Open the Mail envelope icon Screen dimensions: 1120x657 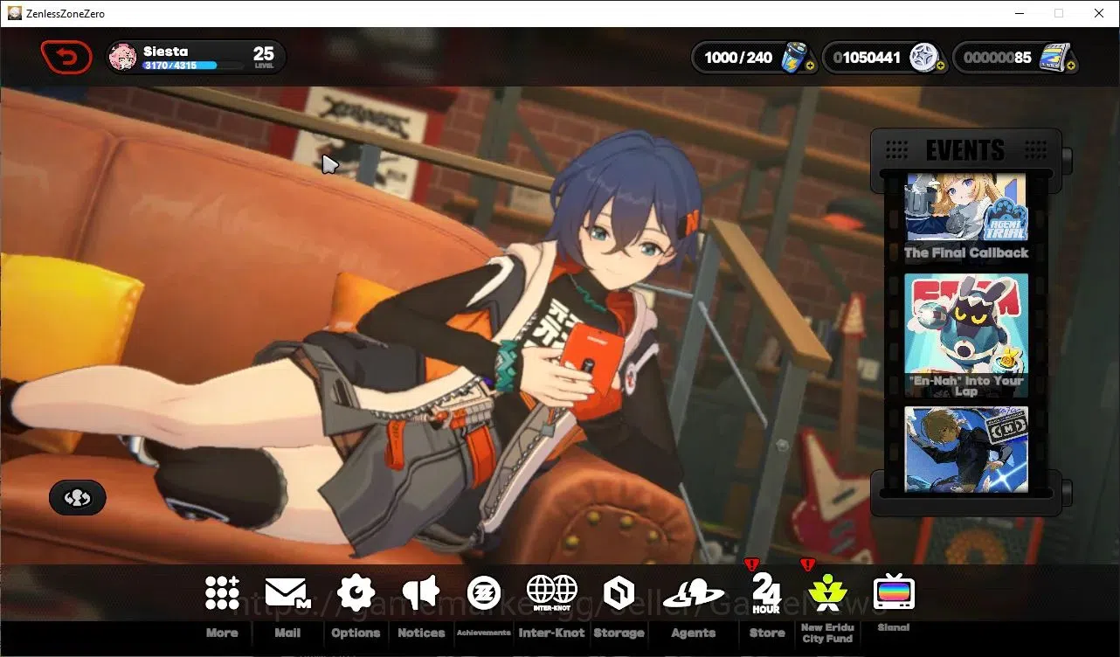[x=287, y=593]
